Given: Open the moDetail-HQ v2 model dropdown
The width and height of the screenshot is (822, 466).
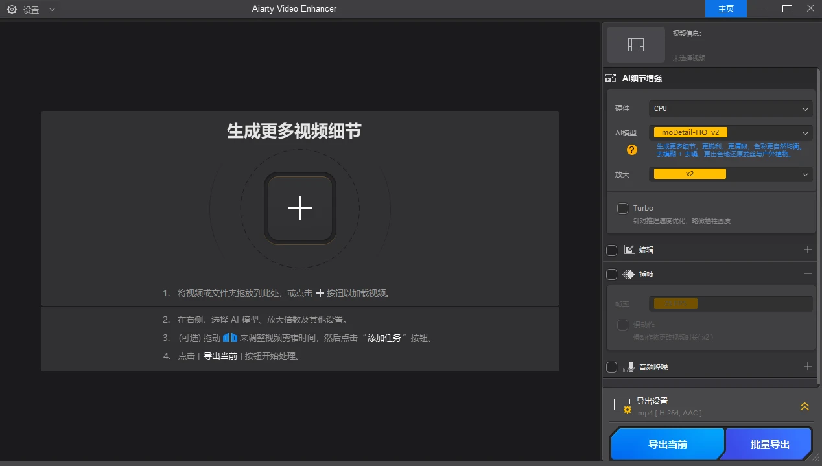Looking at the screenshot, I should (x=730, y=132).
